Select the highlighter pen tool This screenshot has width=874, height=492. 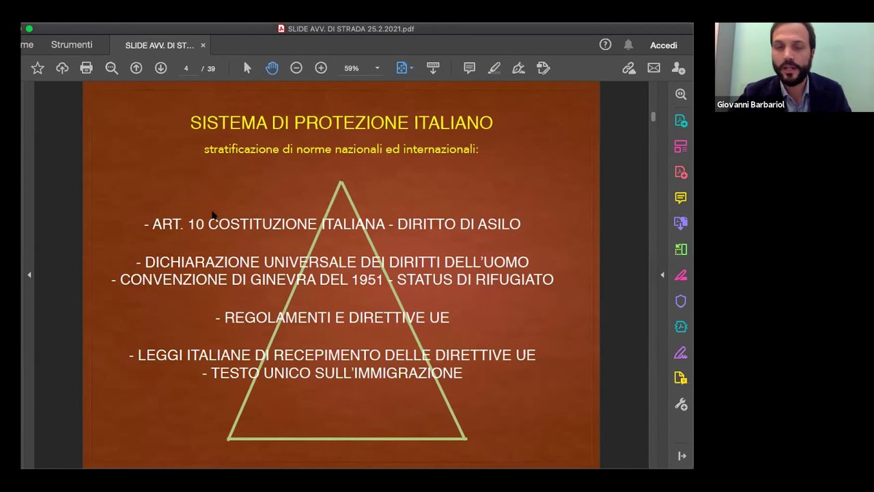(x=494, y=68)
